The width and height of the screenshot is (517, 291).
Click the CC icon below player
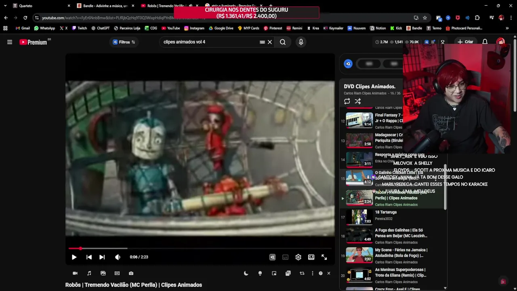tap(117, 273)
